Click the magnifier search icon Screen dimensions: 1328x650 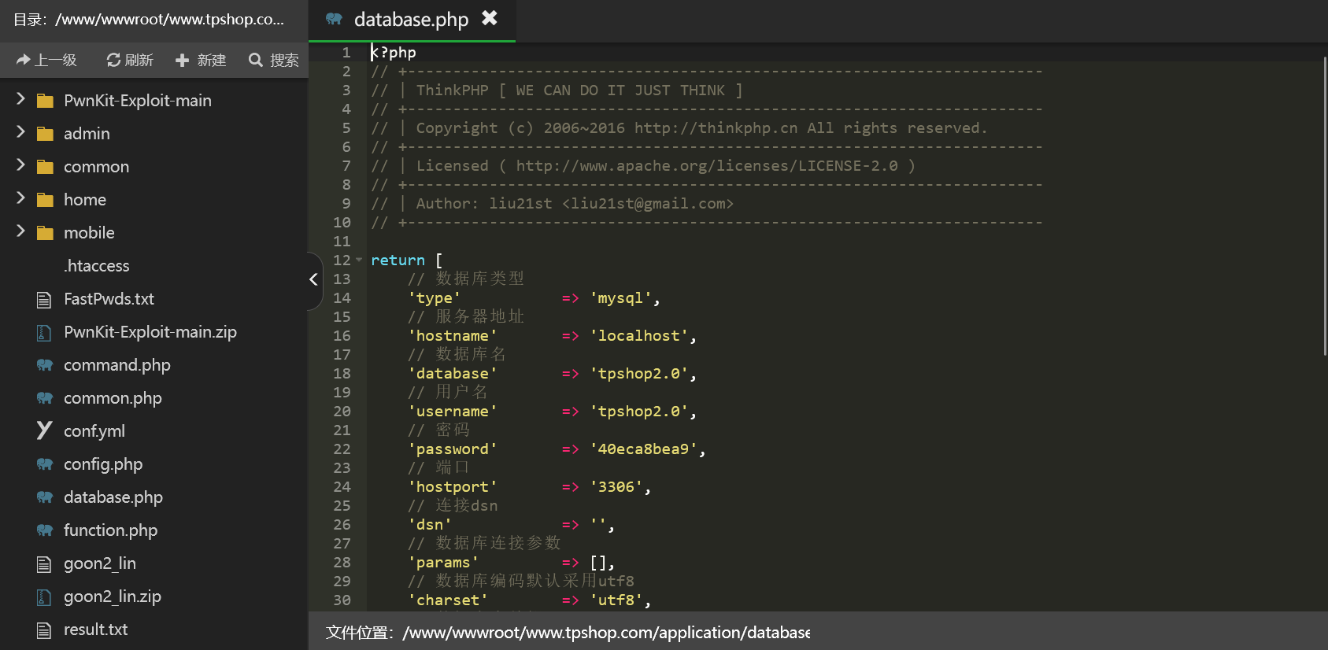click(x=255, y=60)
